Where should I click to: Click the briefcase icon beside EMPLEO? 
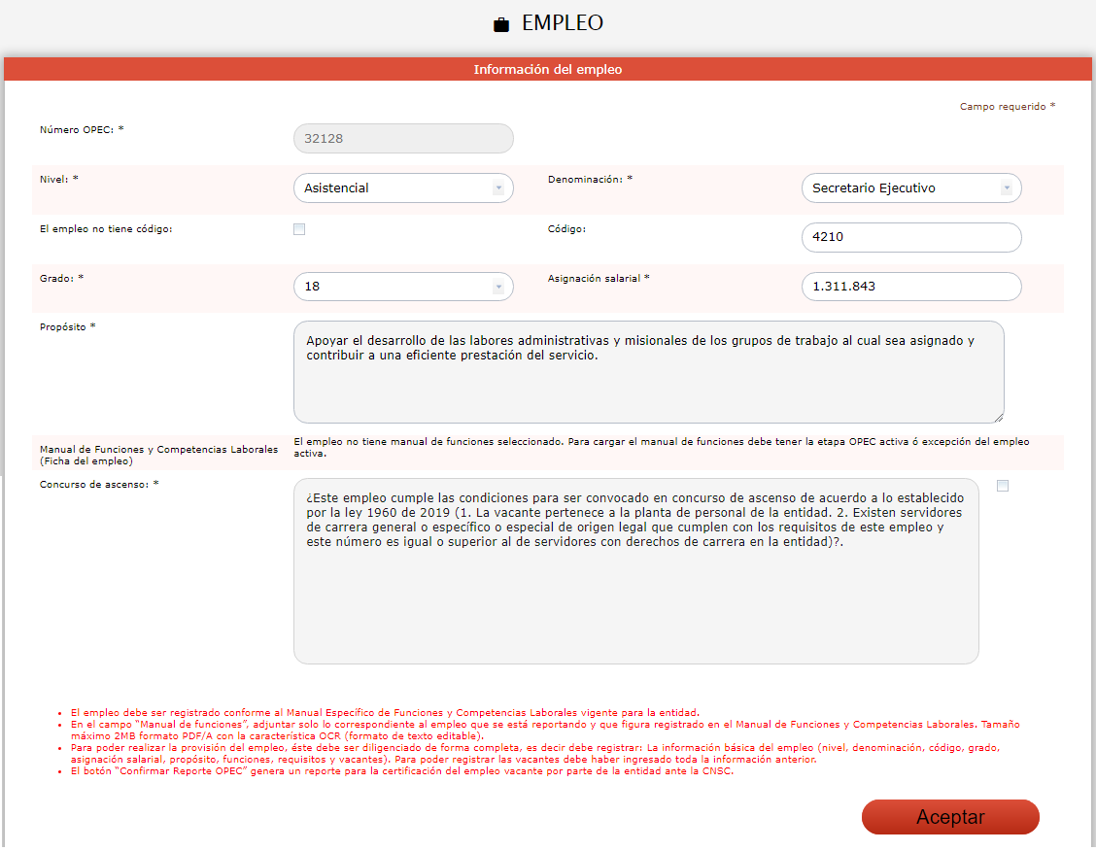501,24
